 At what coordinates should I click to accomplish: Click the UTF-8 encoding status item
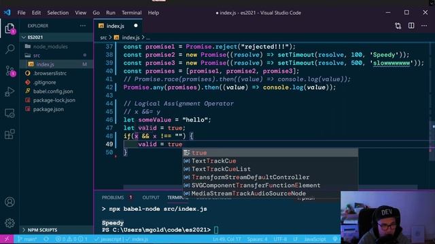(280, 239)
